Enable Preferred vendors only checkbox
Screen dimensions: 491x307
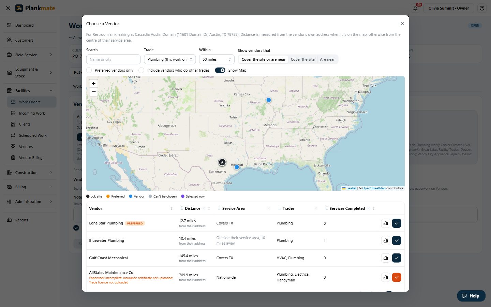89,70
